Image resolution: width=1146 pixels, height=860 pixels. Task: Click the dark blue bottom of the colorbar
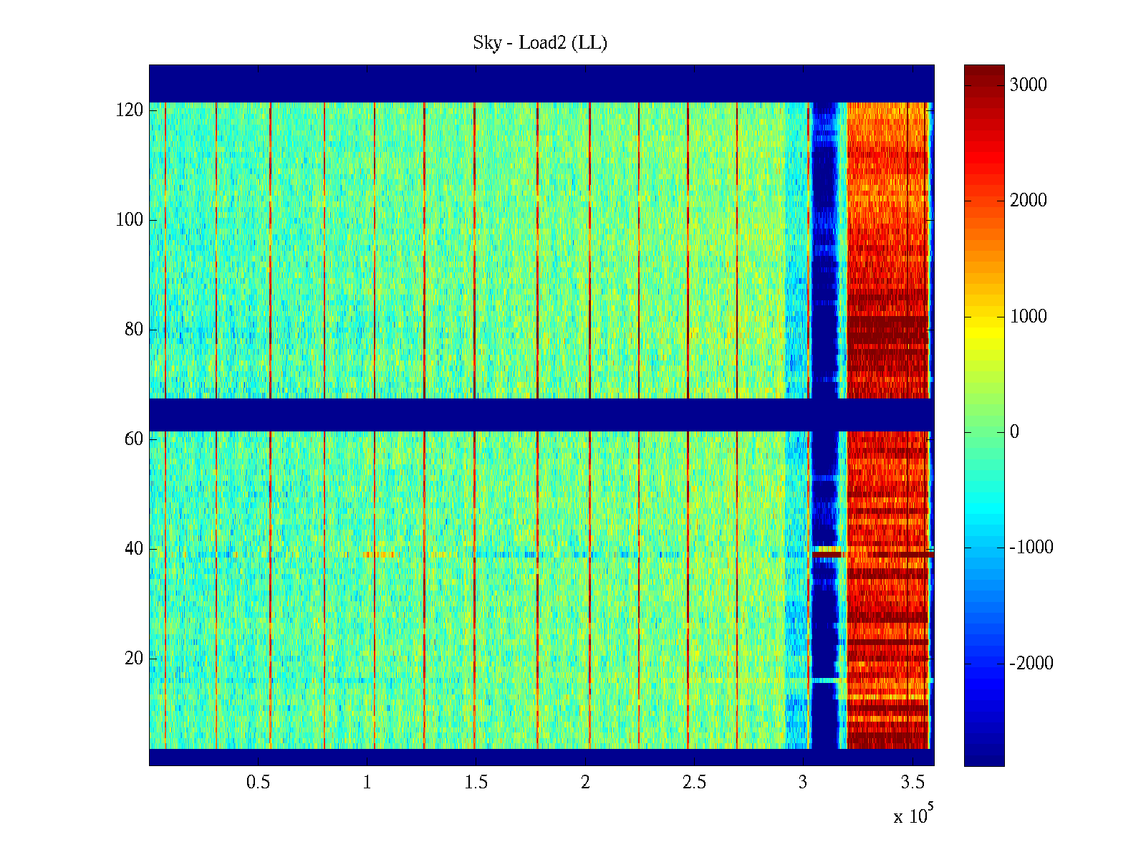pyautogui.click(x=983, y=756)
